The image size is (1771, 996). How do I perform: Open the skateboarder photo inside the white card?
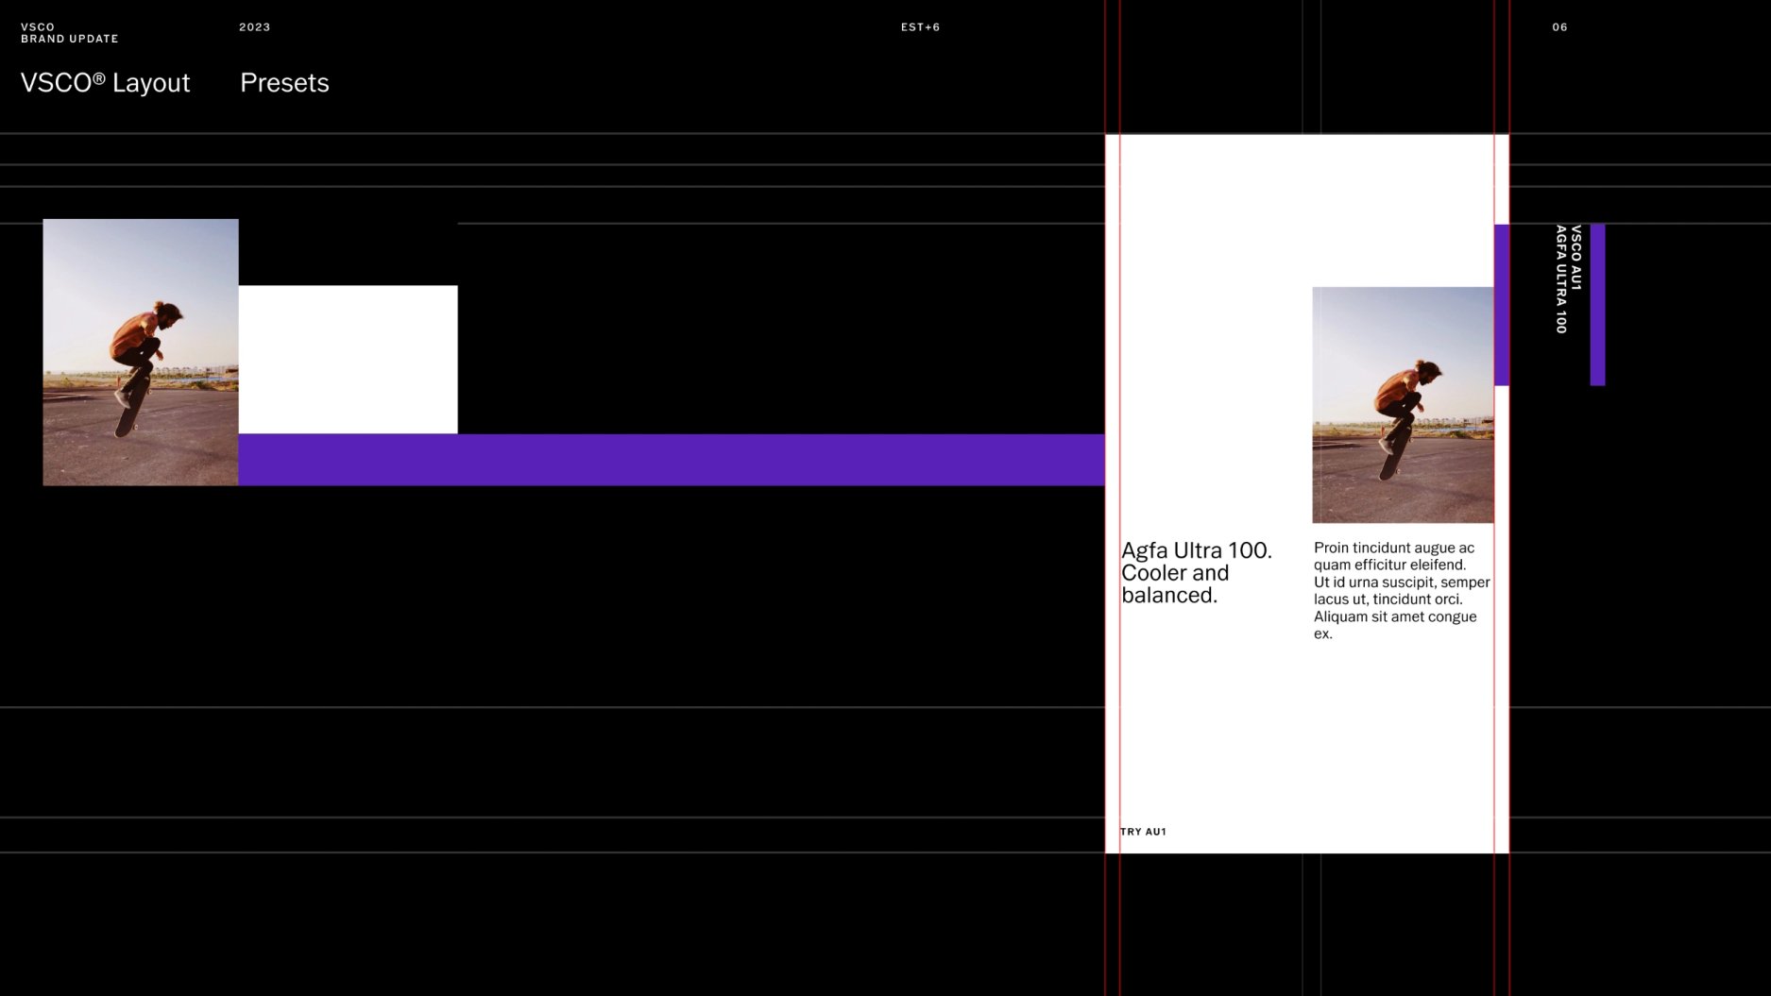1403,405
